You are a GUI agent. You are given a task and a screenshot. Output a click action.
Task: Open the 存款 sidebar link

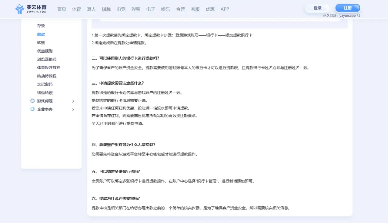(41, 26)
